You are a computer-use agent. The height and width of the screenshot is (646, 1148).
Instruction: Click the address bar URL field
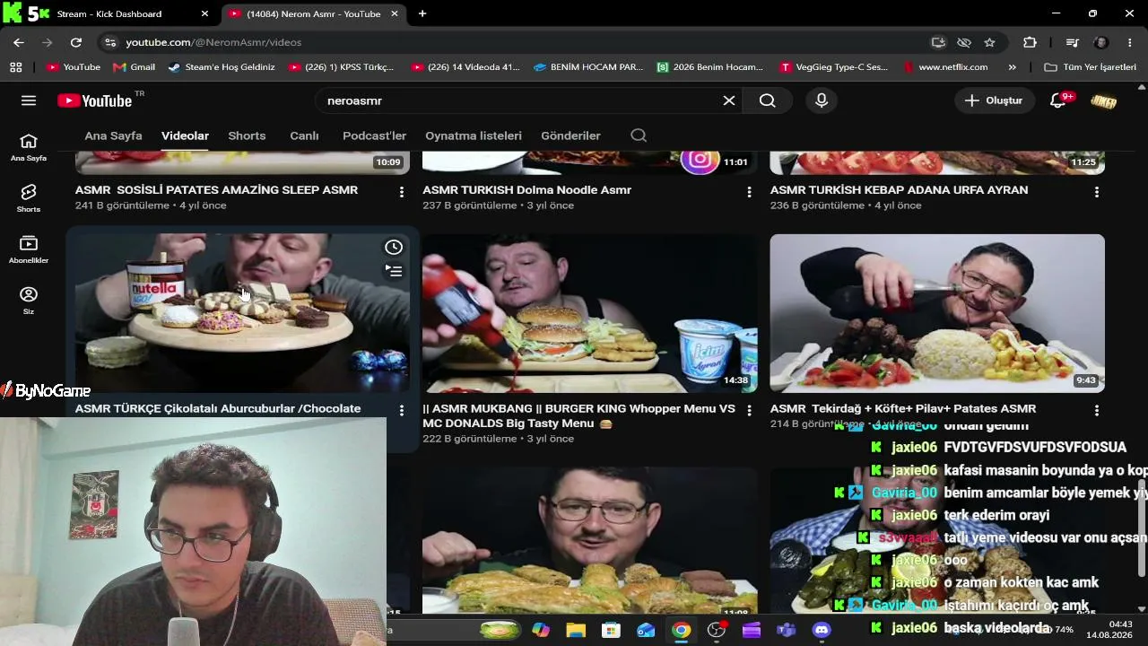(x=520, y=42)
